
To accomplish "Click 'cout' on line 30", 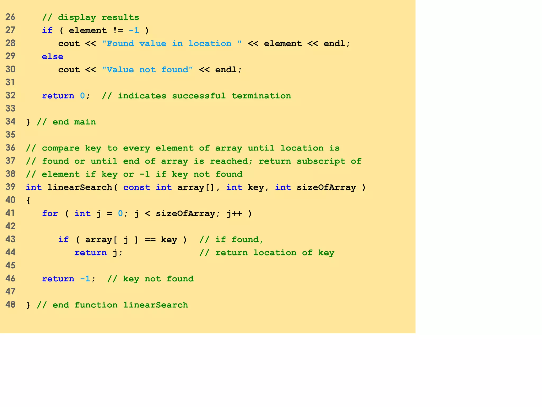I will (69, 70).
